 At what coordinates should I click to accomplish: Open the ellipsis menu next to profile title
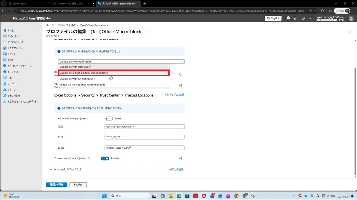coord(147,32)
